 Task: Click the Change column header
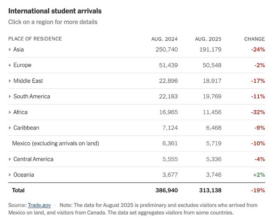coord(254,39)
